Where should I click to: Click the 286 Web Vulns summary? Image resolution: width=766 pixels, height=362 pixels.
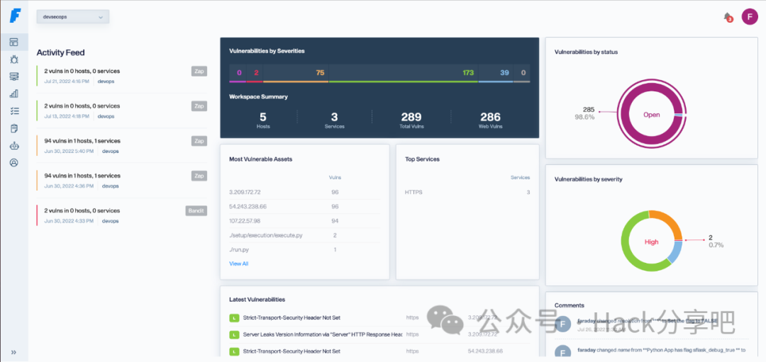490,120
